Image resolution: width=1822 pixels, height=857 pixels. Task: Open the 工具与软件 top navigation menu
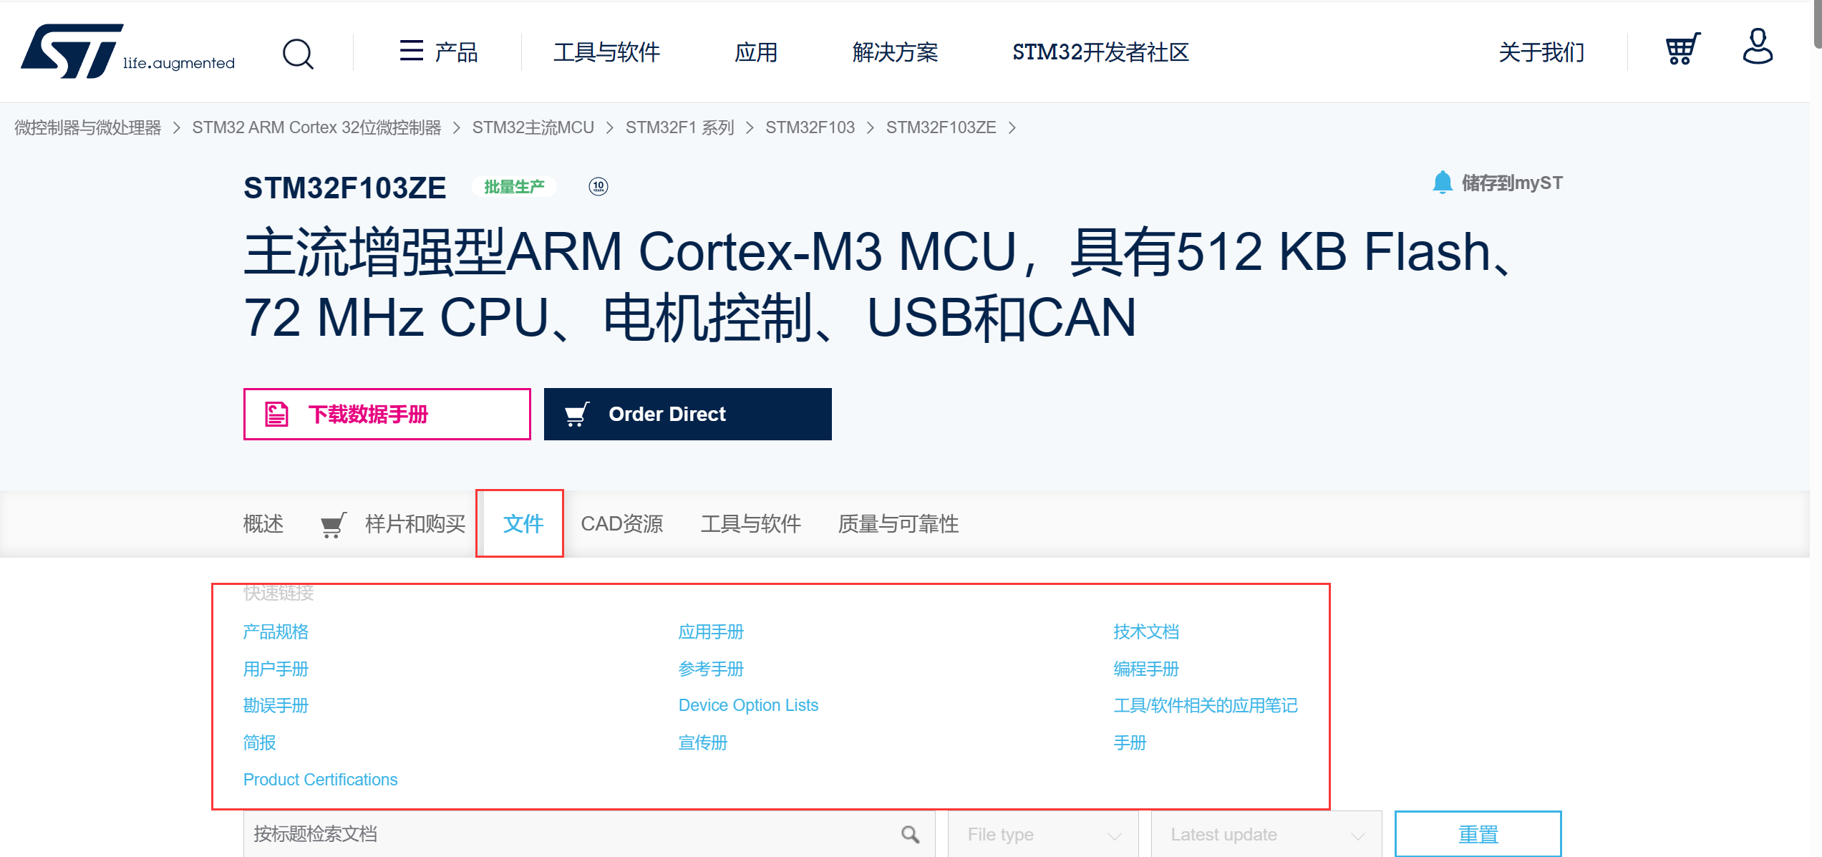(606, 52)
